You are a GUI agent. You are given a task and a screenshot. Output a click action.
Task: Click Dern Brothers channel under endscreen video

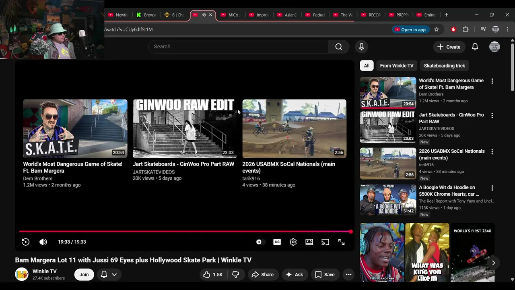pyautogui.click(x=38, y=178)
